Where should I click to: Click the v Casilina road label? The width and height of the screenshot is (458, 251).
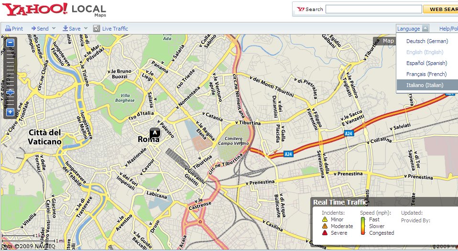(x=273, y=226)
